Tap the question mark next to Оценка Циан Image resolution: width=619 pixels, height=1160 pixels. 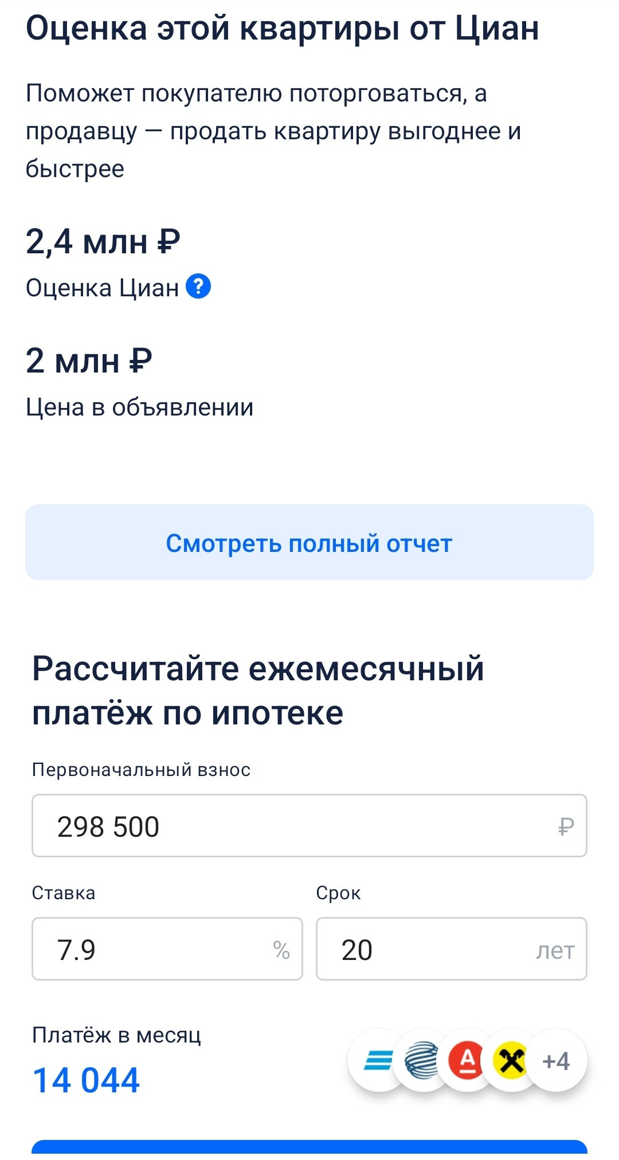(198, 287)
